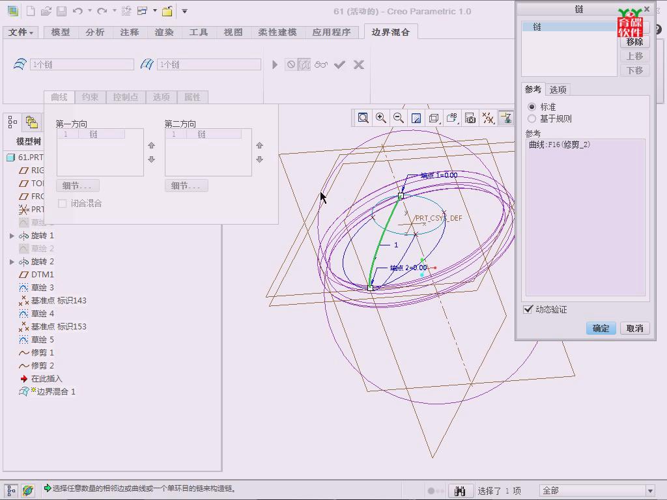Expand the 旋转 1 tree node
Image resolution: width=667 pixels, height=500 pixels.
pos(12,236)
